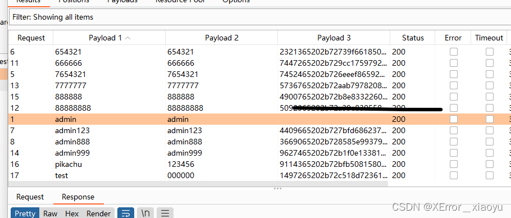Select highlighted admin row request 1
The image size is (511, 218).
click(x=259, y=119)
